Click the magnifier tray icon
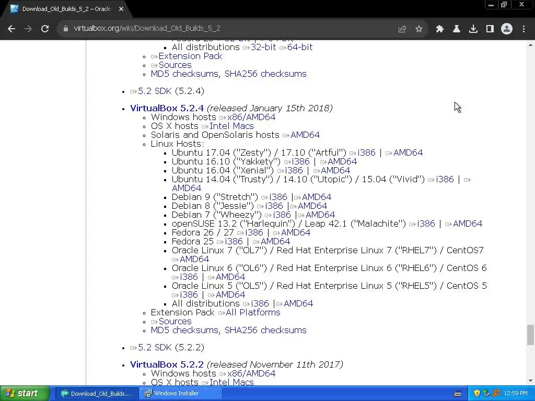Viewport: 535px width, 401px height. pyautogui.click(x=496, y=394)
